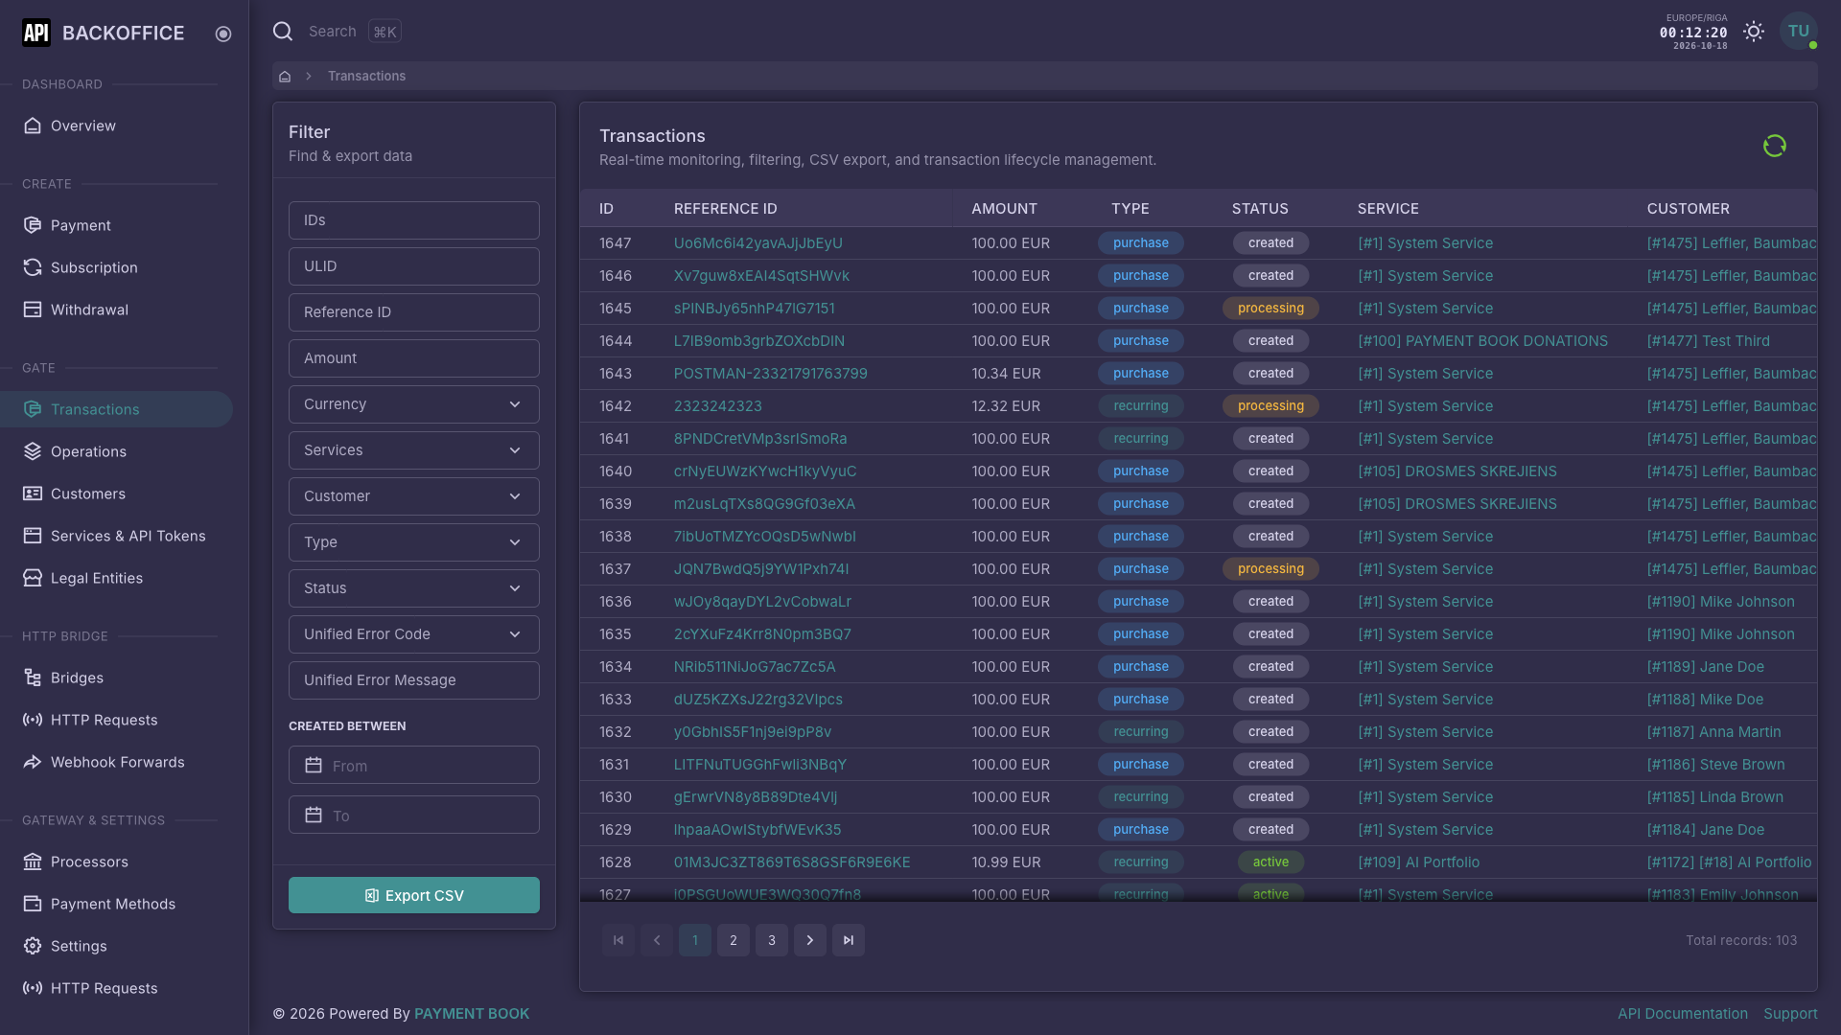Image resolution: width=1841 pixels, height=1035 pixels.
Task: Expand the Currency filter dropdown
Action: click(x=414, y=404)
